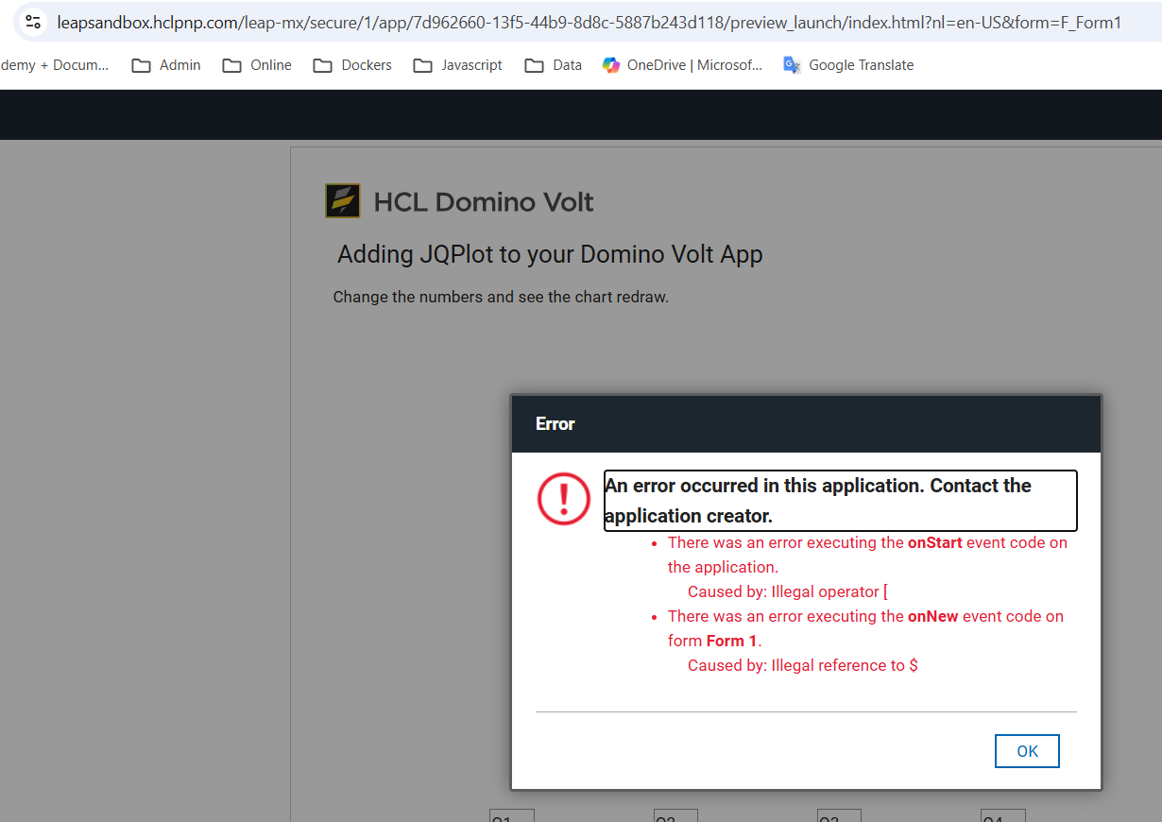This screenshot has width=1162, height=822.
Task: Click the Error dialog title bar
Action: (x=806, y=424)
